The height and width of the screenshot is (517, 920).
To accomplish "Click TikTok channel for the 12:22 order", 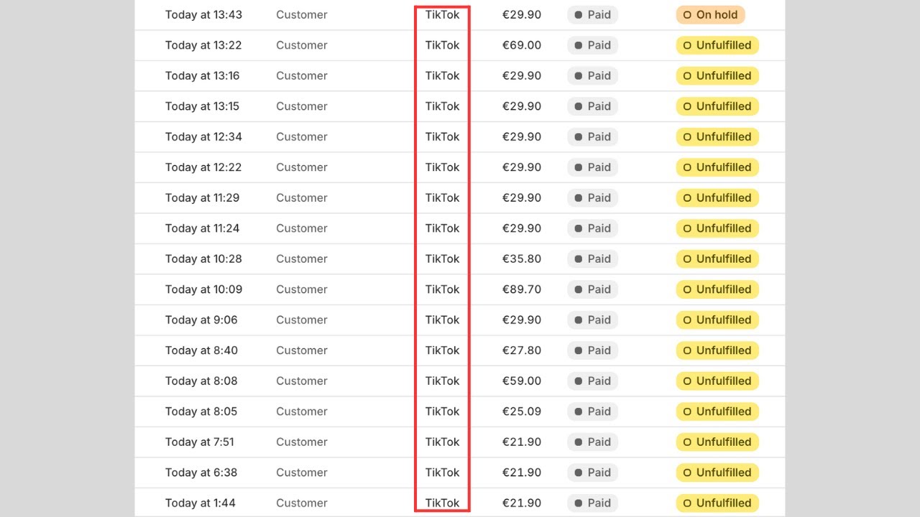I will (442, 167).
